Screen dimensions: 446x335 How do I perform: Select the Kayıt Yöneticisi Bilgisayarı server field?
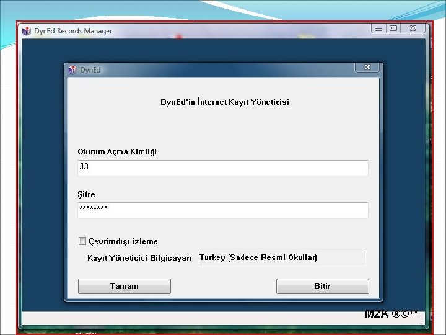click(282, 258)
